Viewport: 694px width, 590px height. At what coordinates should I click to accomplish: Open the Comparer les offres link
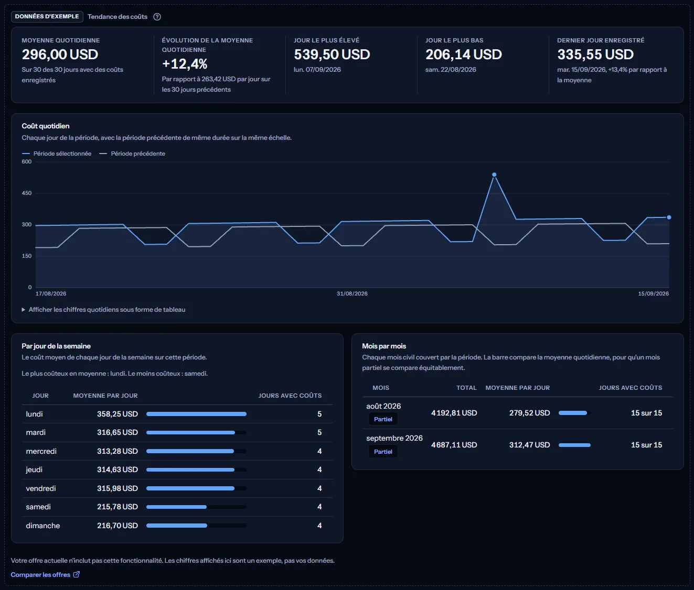pyautogui.click(x=45, y=575)
